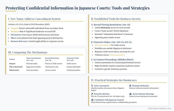Viewport: 174px width, 111px height.
Task: Click 'Name Concealment (Art. 133)' column header
Action: [34, 59]
